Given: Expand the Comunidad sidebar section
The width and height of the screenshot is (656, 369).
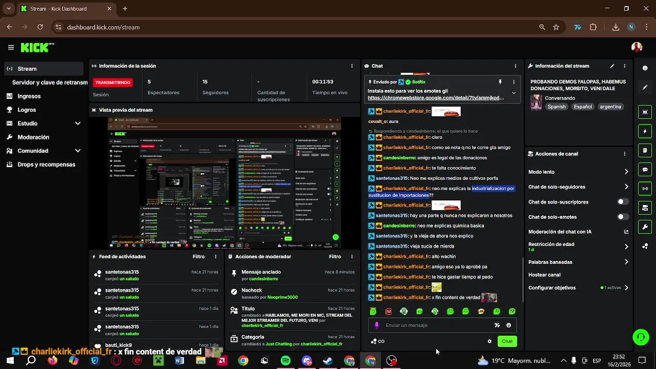Looking at the screenshot, I should (x=78, y=151).
